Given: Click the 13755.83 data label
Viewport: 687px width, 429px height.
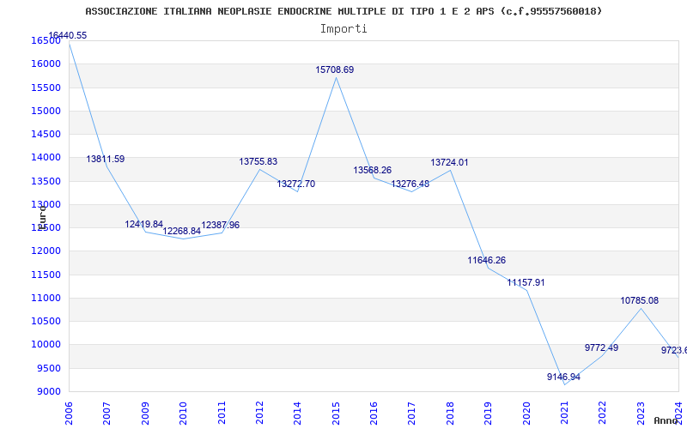Looking at the screenshot, I should (x=258, y=162).
